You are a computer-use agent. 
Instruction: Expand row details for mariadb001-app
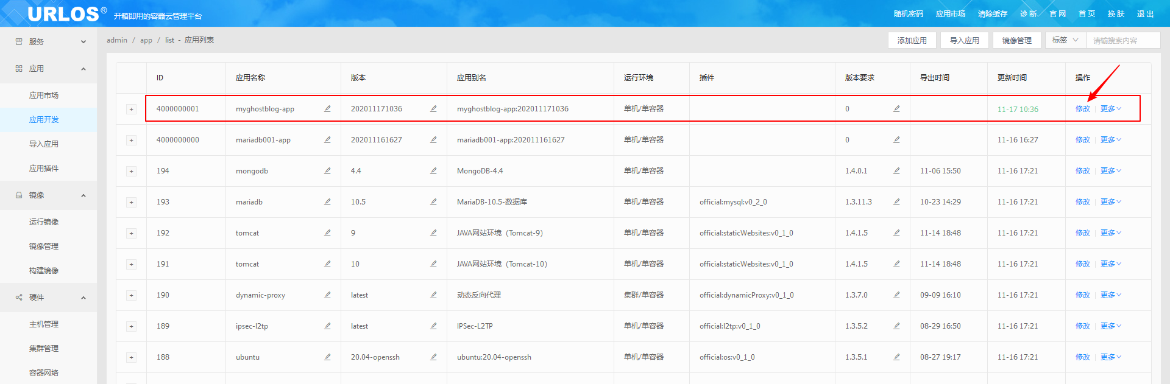pos(131,141)
